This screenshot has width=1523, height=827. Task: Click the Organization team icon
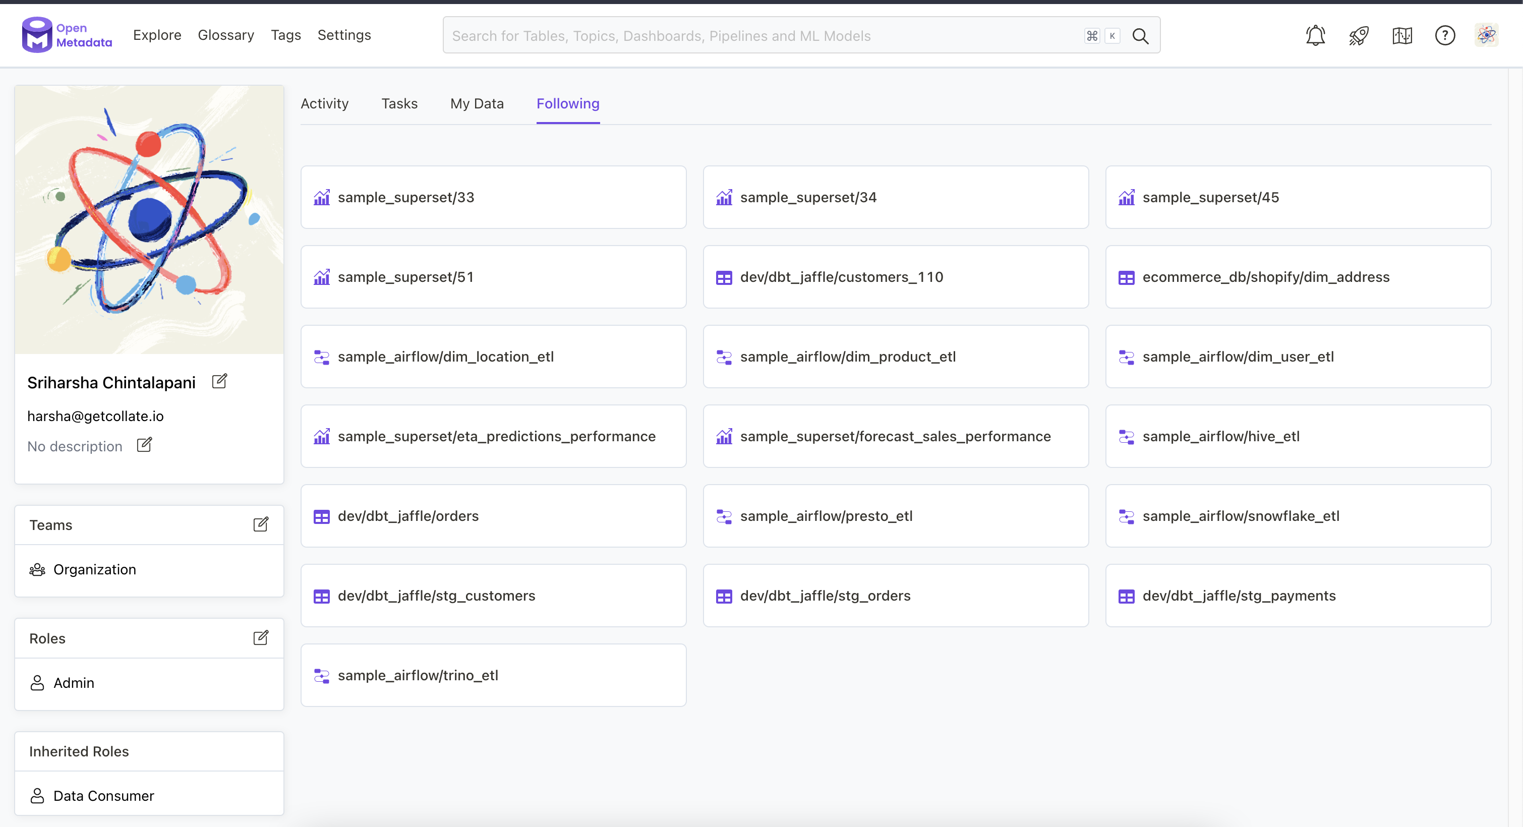[x=37, y=569]
